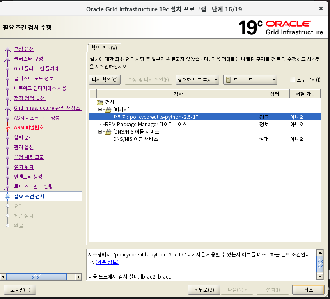330x299 pixels.
Task: Select the DNS/NIS 이름 서비스 check row
Action: tap(205, 139)
